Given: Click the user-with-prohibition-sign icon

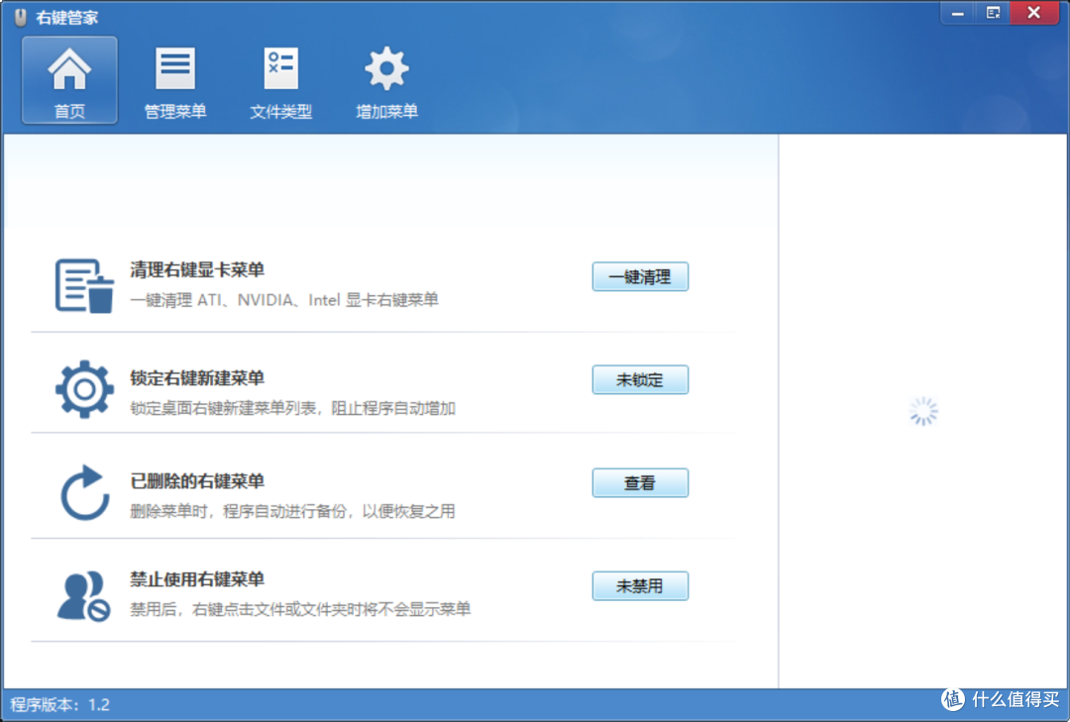Looking at the screenshot, I should pos(84,596).
